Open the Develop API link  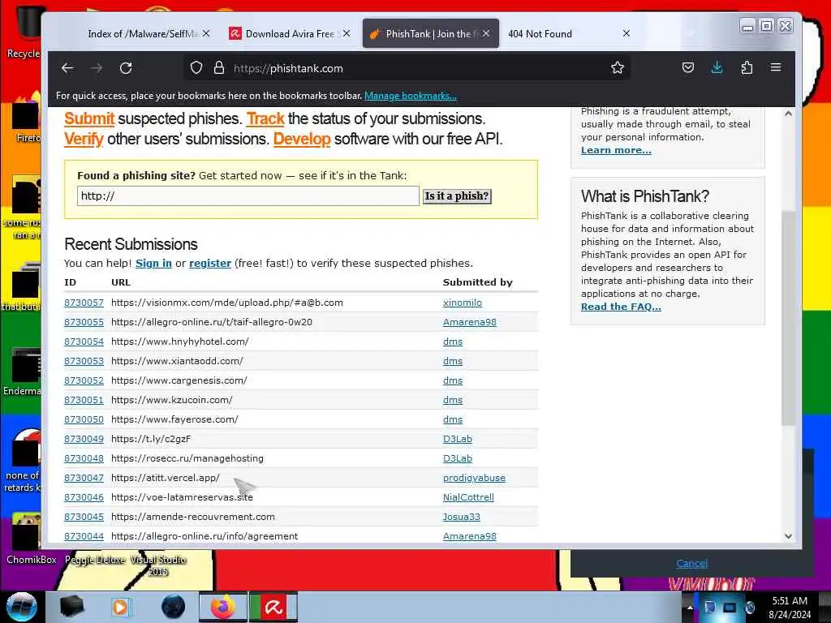pyautogui.click(x=302, y=139)
